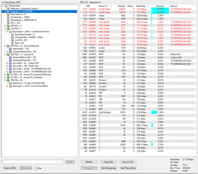Viewport: 198px width, 174px height.
Task: Click the Restart button
Action: pos(89,162)
